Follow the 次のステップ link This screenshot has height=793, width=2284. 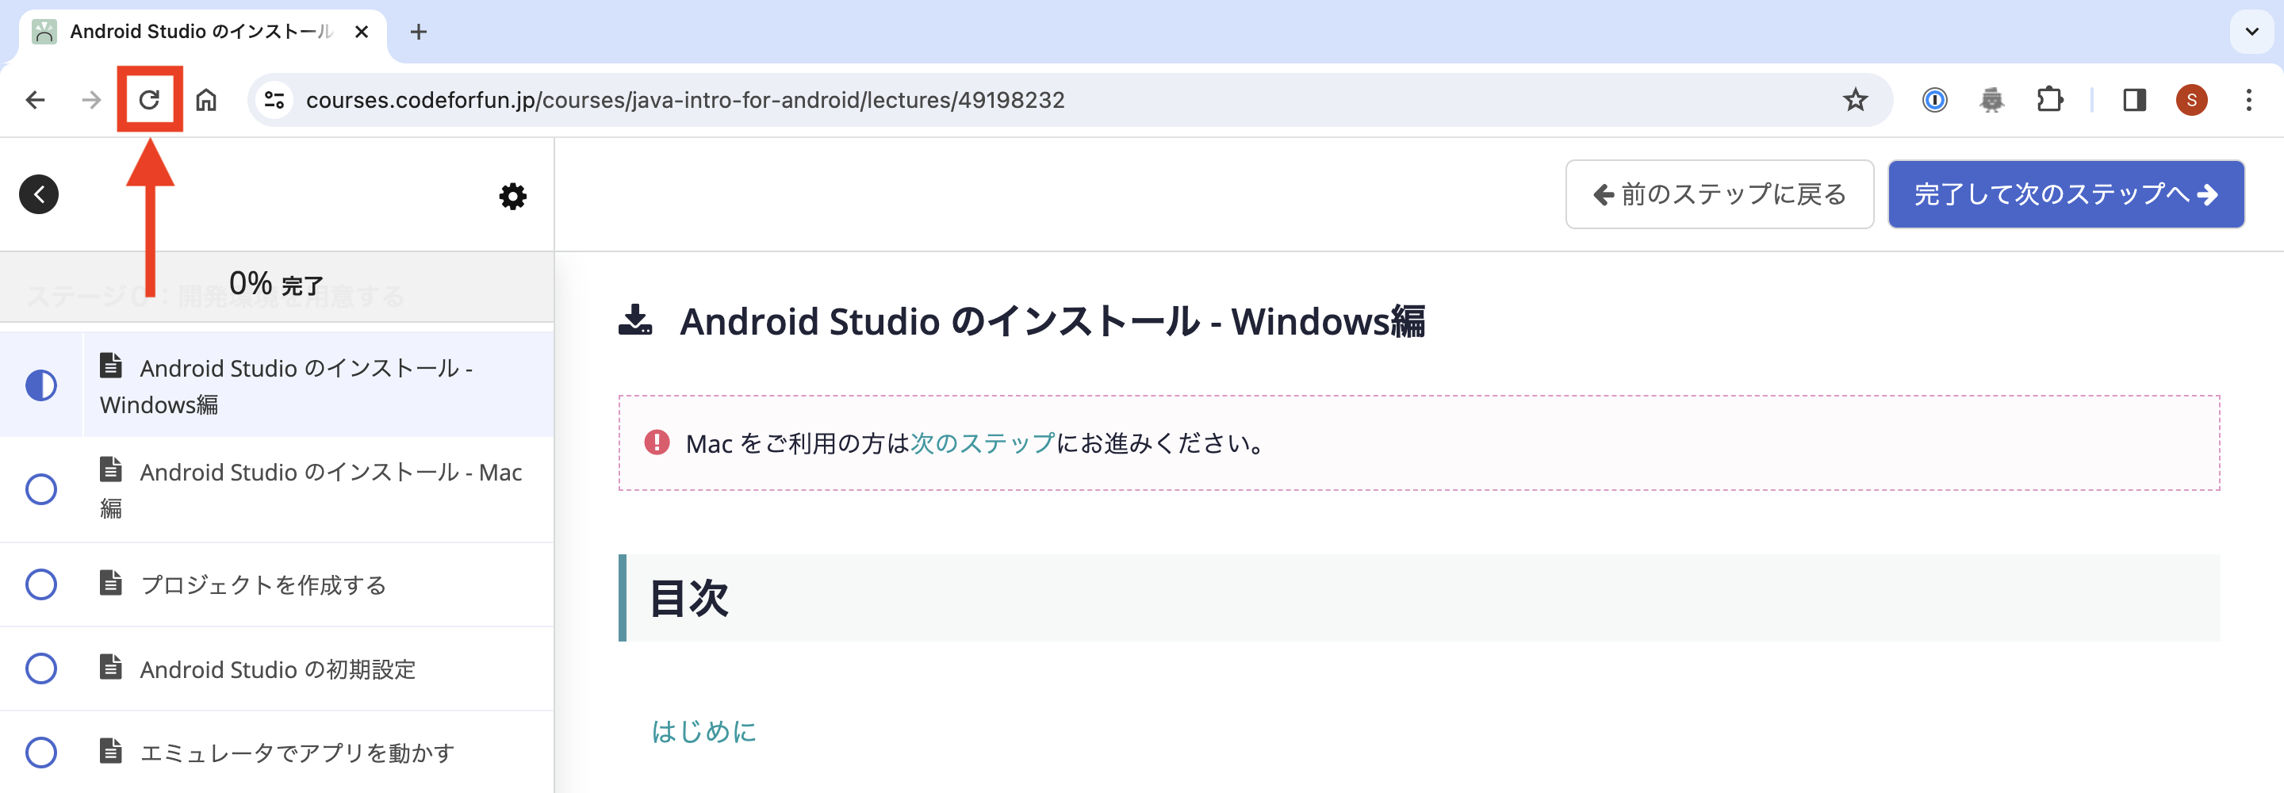pyautogui.click(x=983, y=442)
